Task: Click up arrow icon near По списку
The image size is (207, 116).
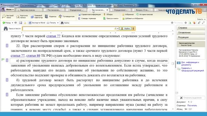Action: [x=186, y=23]
